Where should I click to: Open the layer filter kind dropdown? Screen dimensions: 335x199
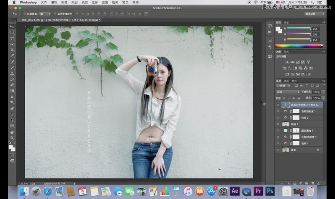click(283, 86)
